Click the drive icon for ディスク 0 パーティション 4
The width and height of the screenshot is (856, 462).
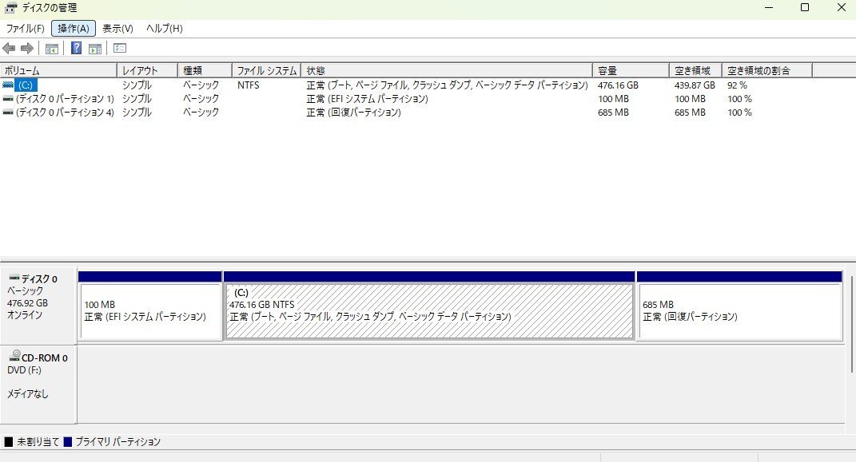(8, 113)
